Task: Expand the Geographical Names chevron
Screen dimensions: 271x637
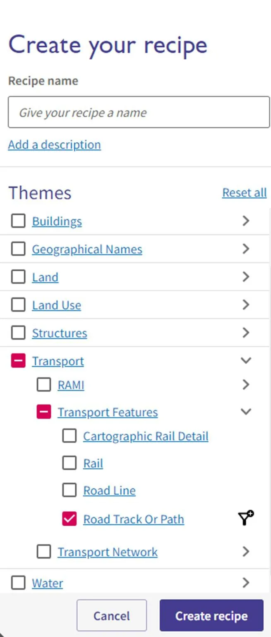Action: tap(246, 249)
